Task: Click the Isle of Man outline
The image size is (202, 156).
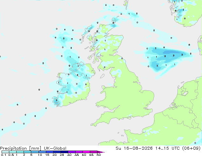Action: 102,76
